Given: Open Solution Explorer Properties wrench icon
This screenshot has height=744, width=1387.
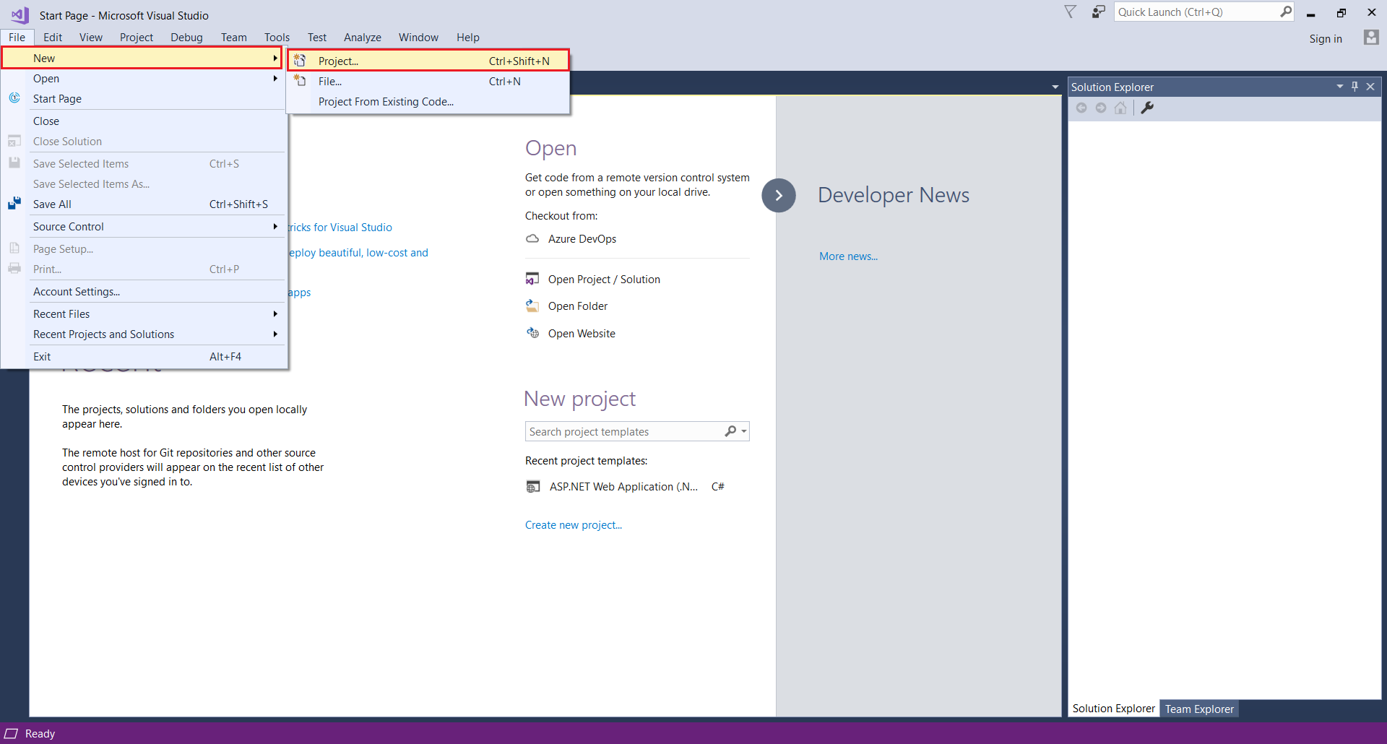Looking at the screenshot, I should 1147,108.
